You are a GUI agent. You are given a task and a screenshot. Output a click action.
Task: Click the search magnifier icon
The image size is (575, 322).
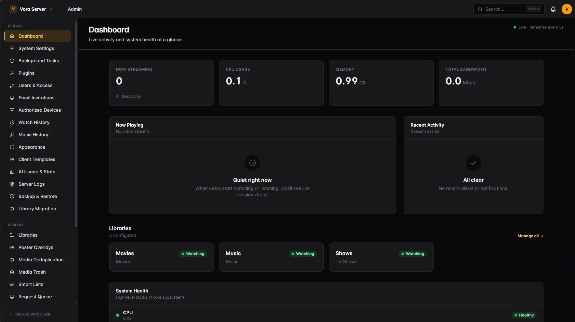480,9
